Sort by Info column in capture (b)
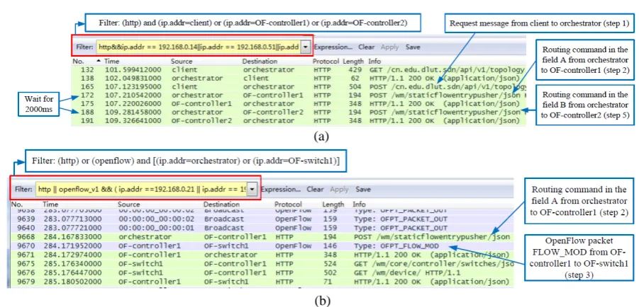The image size is (639, 307). coord(359,204)
